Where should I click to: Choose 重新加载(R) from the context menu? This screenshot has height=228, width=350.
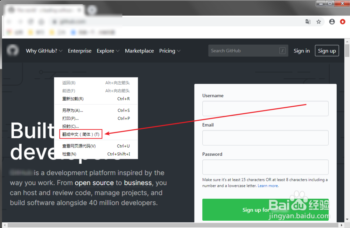point(96,99)
